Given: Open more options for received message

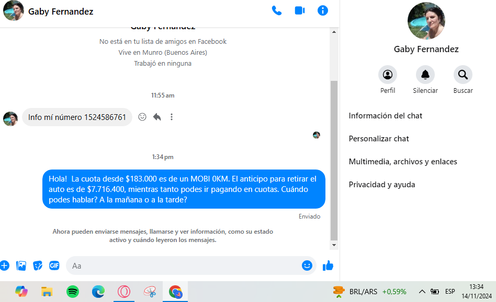Looking at the screenshot, I should 171,117.
